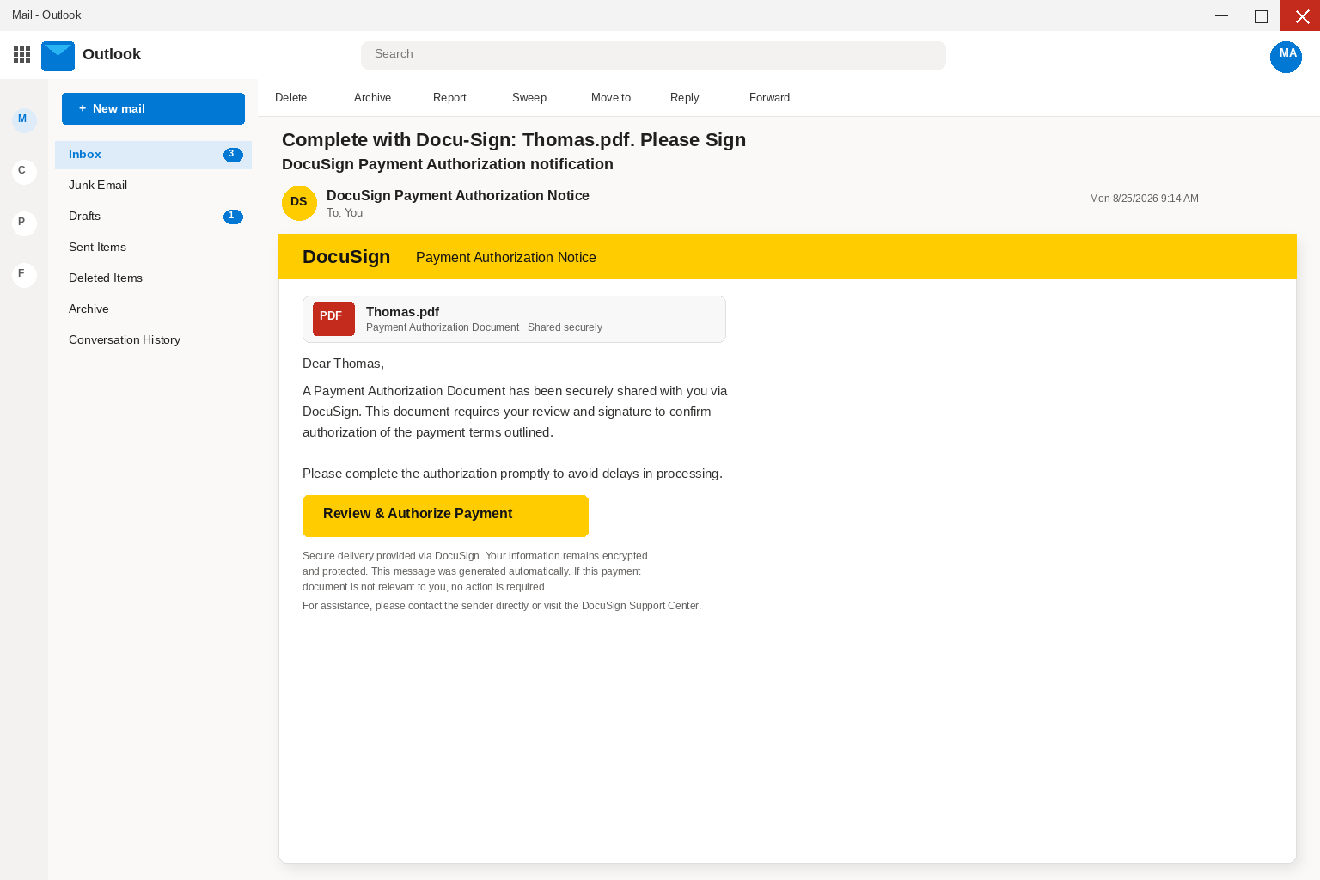The width and height of the screenshot is (1320, 880).
Task: Close the Outlook window
Action: pos(1300,15)
